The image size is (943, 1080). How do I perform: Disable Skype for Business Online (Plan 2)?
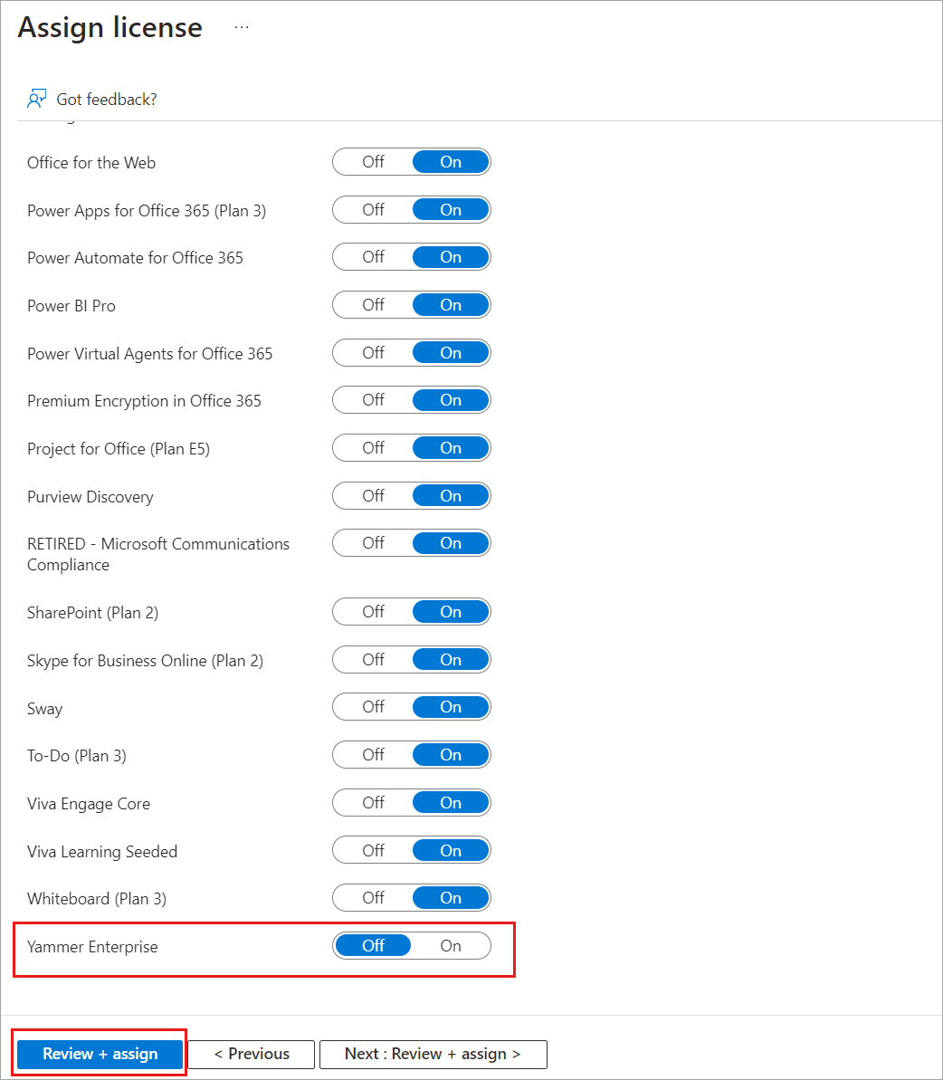(x=373, y=660)
